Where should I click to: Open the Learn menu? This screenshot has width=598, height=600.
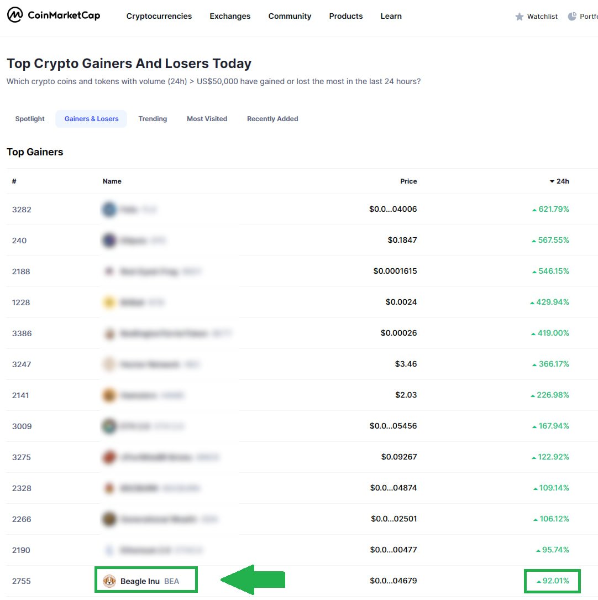pyautogui.click(x=391, y=16)
